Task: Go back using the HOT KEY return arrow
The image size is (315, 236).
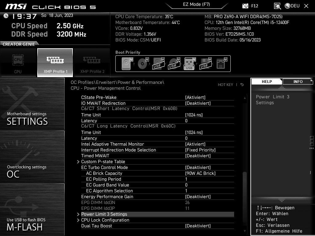Action: coord(242,85)
